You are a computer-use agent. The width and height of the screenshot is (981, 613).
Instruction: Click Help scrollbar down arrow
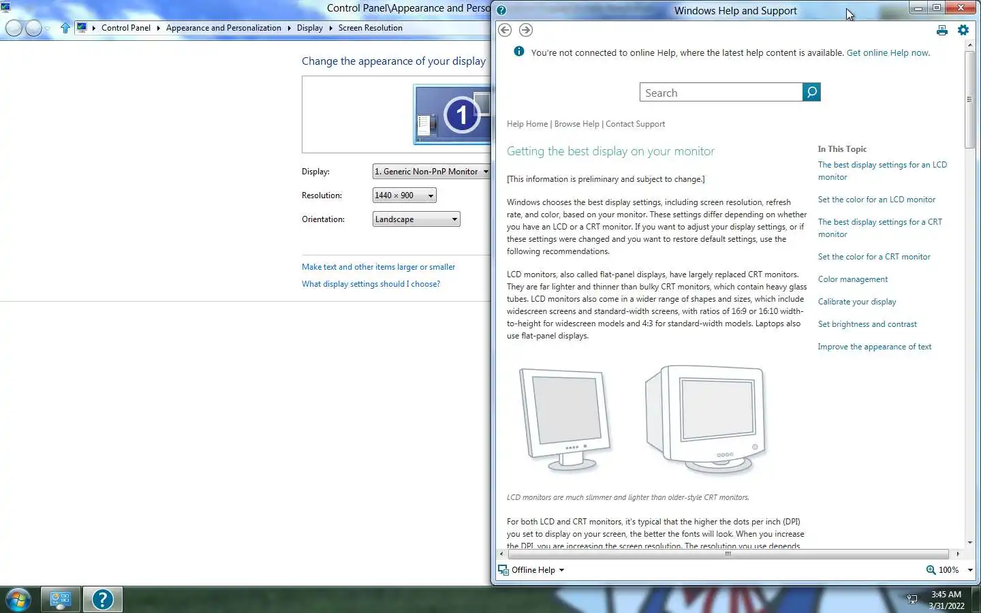coord(969,542)
